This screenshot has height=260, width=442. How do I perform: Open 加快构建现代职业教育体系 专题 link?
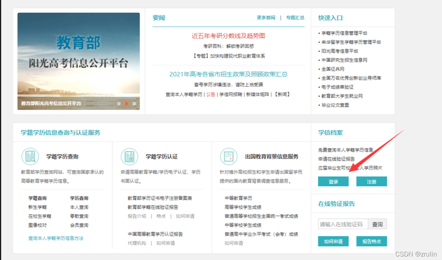click(x=229, y=56)
